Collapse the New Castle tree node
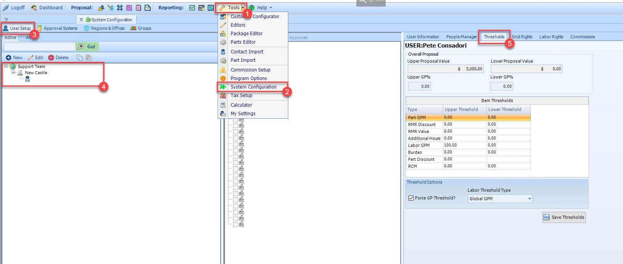This screenshot has height=264, width=623. tap(14, 73)
